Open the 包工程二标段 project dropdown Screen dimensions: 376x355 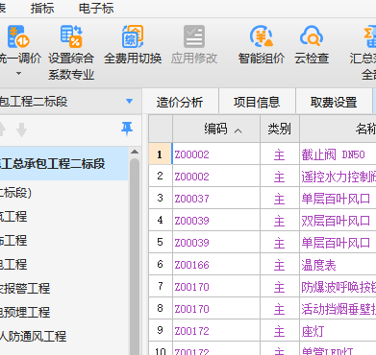coord(129,102)
